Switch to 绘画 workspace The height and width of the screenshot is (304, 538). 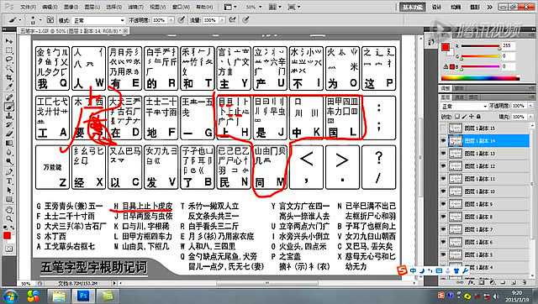point(456,7)
